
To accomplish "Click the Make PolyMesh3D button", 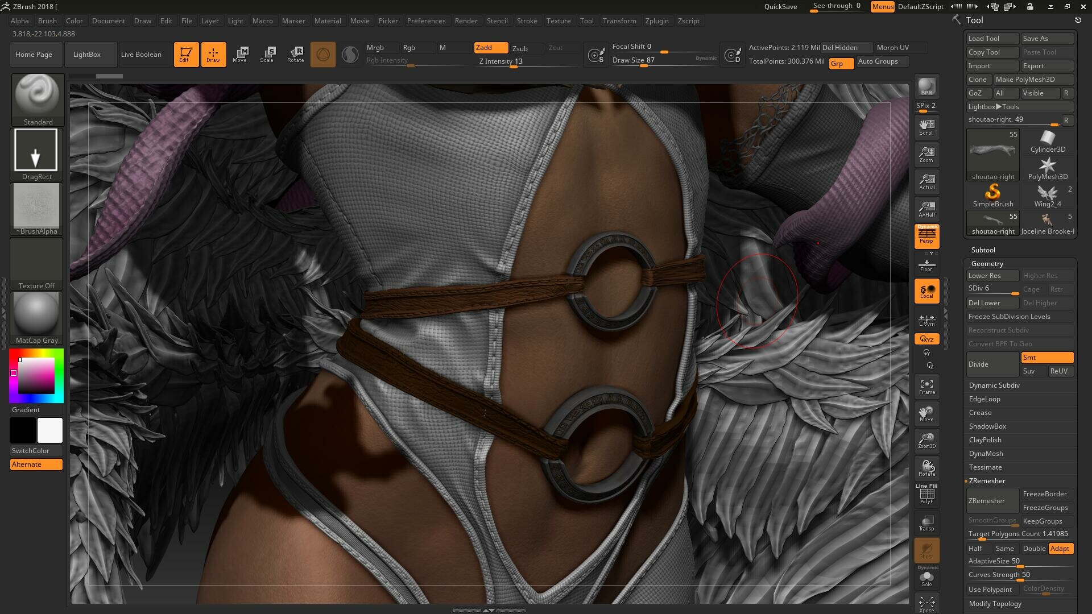I will (1033, 80).
